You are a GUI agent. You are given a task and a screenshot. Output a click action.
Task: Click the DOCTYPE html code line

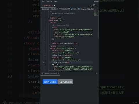(x=55, y=18)
